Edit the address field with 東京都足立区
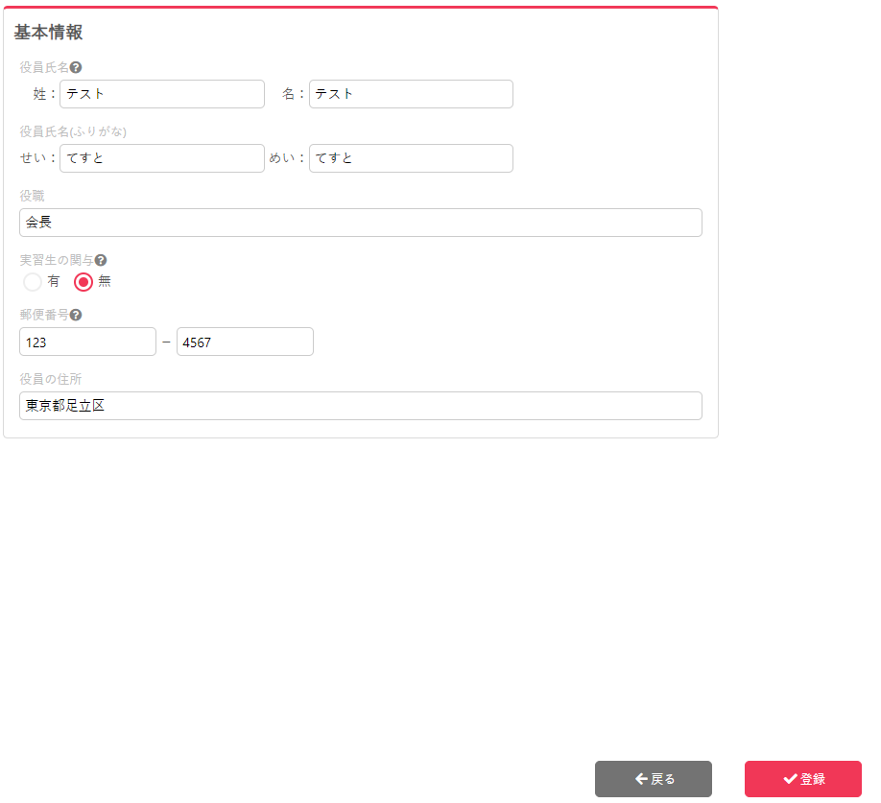The height and width of the screenshot is (803, 881). tap(360, 406)
